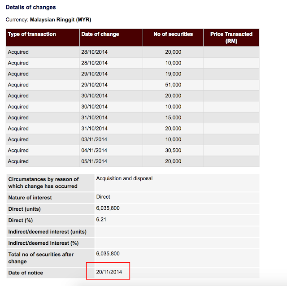The height and width of the screenshot is (286, 287).
Task: Click the 15,000 securities value
Action: [173, 117]
